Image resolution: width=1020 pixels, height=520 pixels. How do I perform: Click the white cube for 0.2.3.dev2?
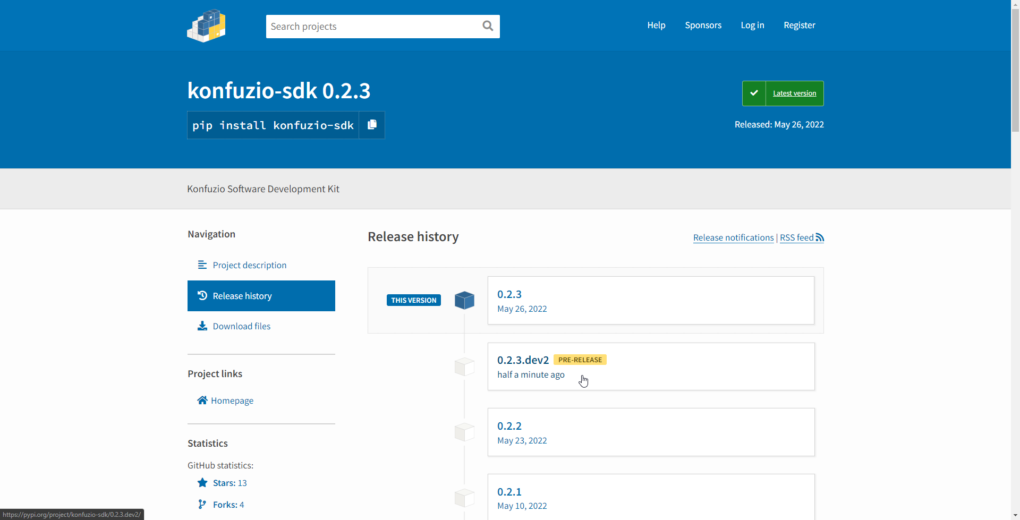pyautogui.click(x=464, y=366)
